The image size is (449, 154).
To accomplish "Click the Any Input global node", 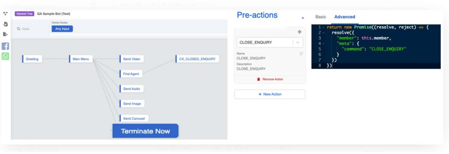I will tap(62, 29).
